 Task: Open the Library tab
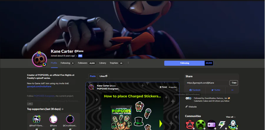click(102, 63)
